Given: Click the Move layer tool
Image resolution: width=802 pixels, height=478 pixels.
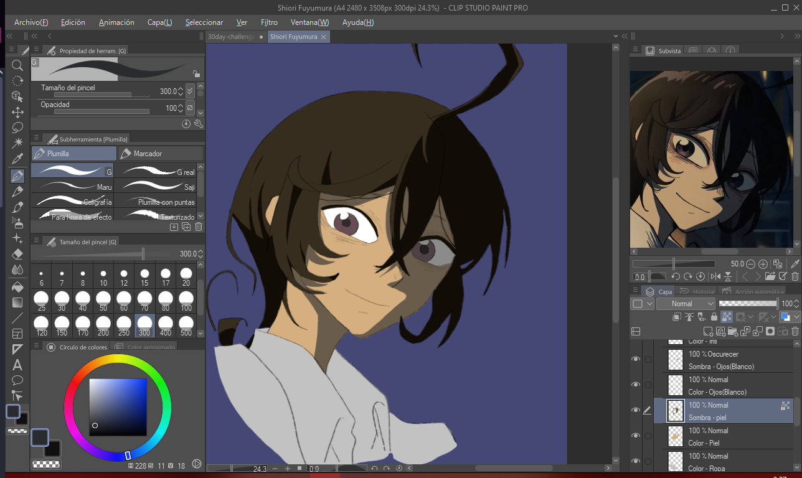Looking at the screenshot, I should pos(17,112).
